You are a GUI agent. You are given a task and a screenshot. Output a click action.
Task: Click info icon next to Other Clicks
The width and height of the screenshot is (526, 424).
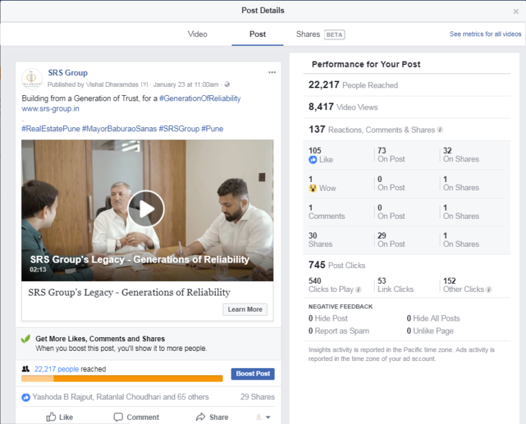click(x=489, y=290)
